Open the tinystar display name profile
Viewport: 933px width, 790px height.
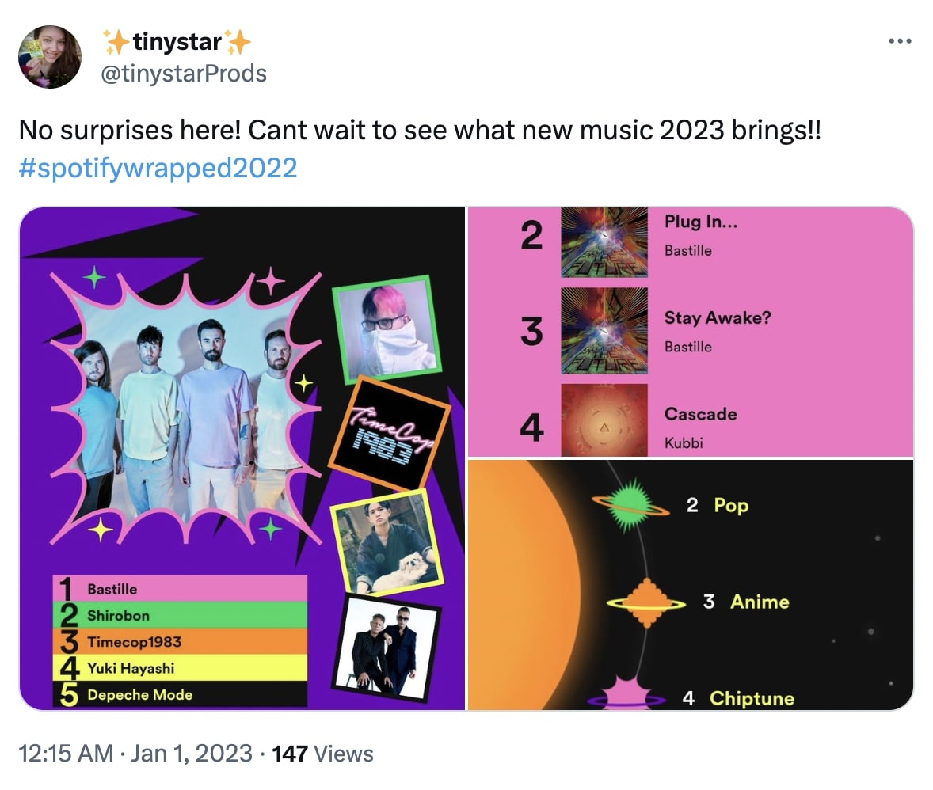coord(177,41)
